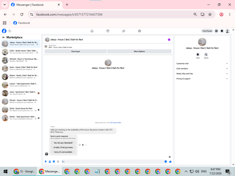Image resolution: width=235 pixels, height=176 pixels.
Task: Open Miracle - House 2 Bed 2 Bath conversation
Action: click(21, 101)
